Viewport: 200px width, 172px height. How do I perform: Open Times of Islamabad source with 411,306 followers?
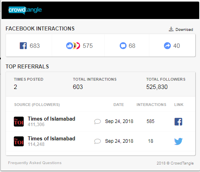point(51,119)
